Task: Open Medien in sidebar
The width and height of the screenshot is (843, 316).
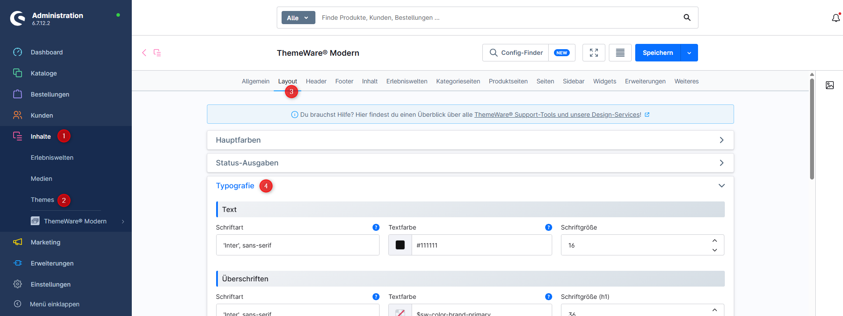Action: point(41,179)
